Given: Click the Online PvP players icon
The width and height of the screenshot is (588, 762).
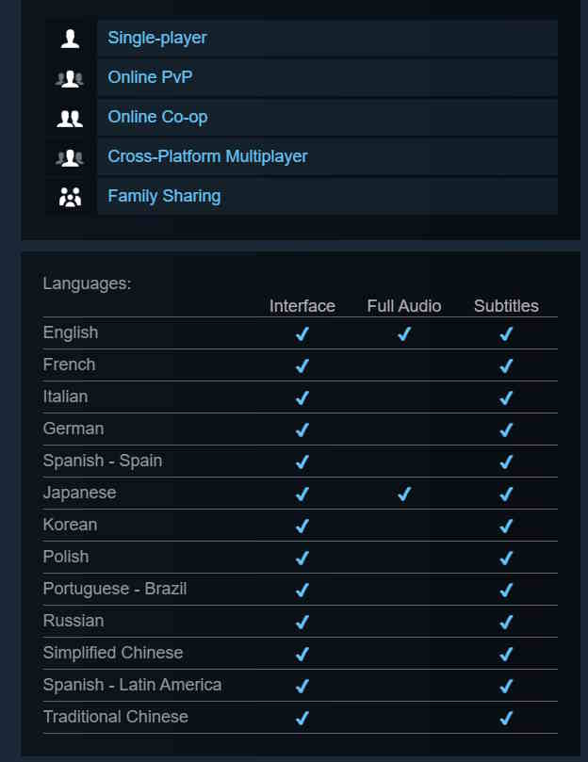Looking at the screenshot, I should click(x=70, y=78).
